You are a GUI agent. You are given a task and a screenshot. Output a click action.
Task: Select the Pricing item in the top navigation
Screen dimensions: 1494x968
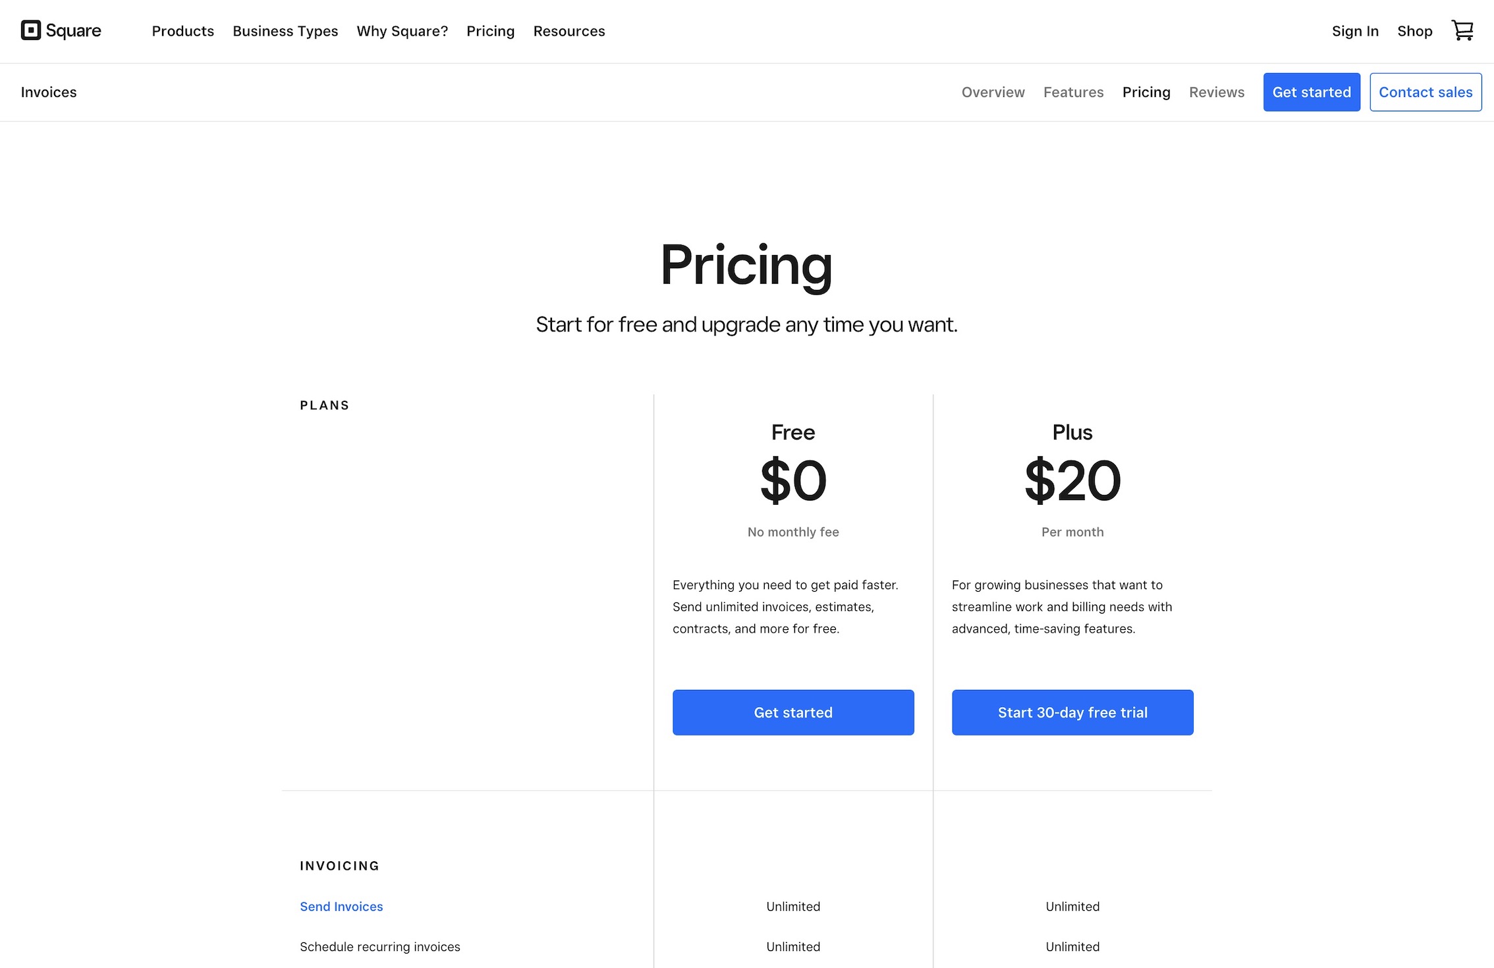[490, 31]
